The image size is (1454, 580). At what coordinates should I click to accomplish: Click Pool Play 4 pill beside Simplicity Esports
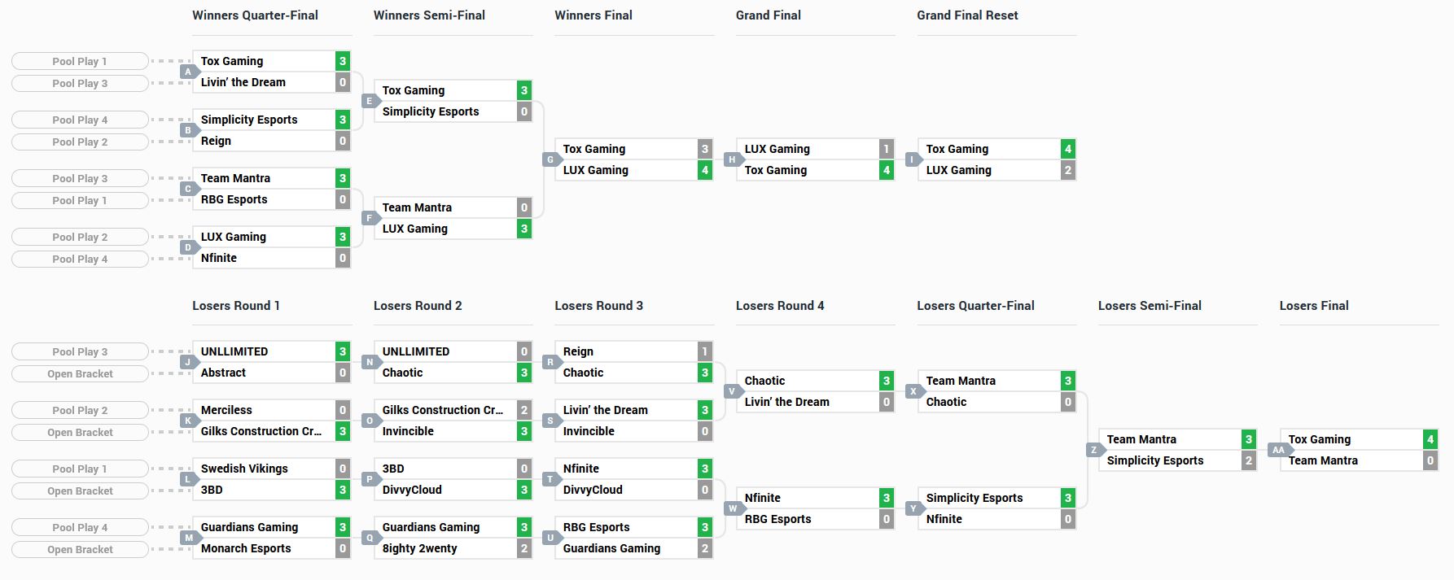coord(80,120)
